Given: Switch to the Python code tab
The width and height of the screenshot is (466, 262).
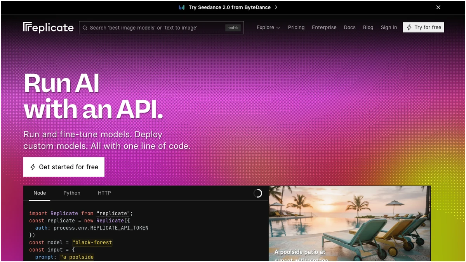Looking at the screenshot, I should (x=72, y=193).
